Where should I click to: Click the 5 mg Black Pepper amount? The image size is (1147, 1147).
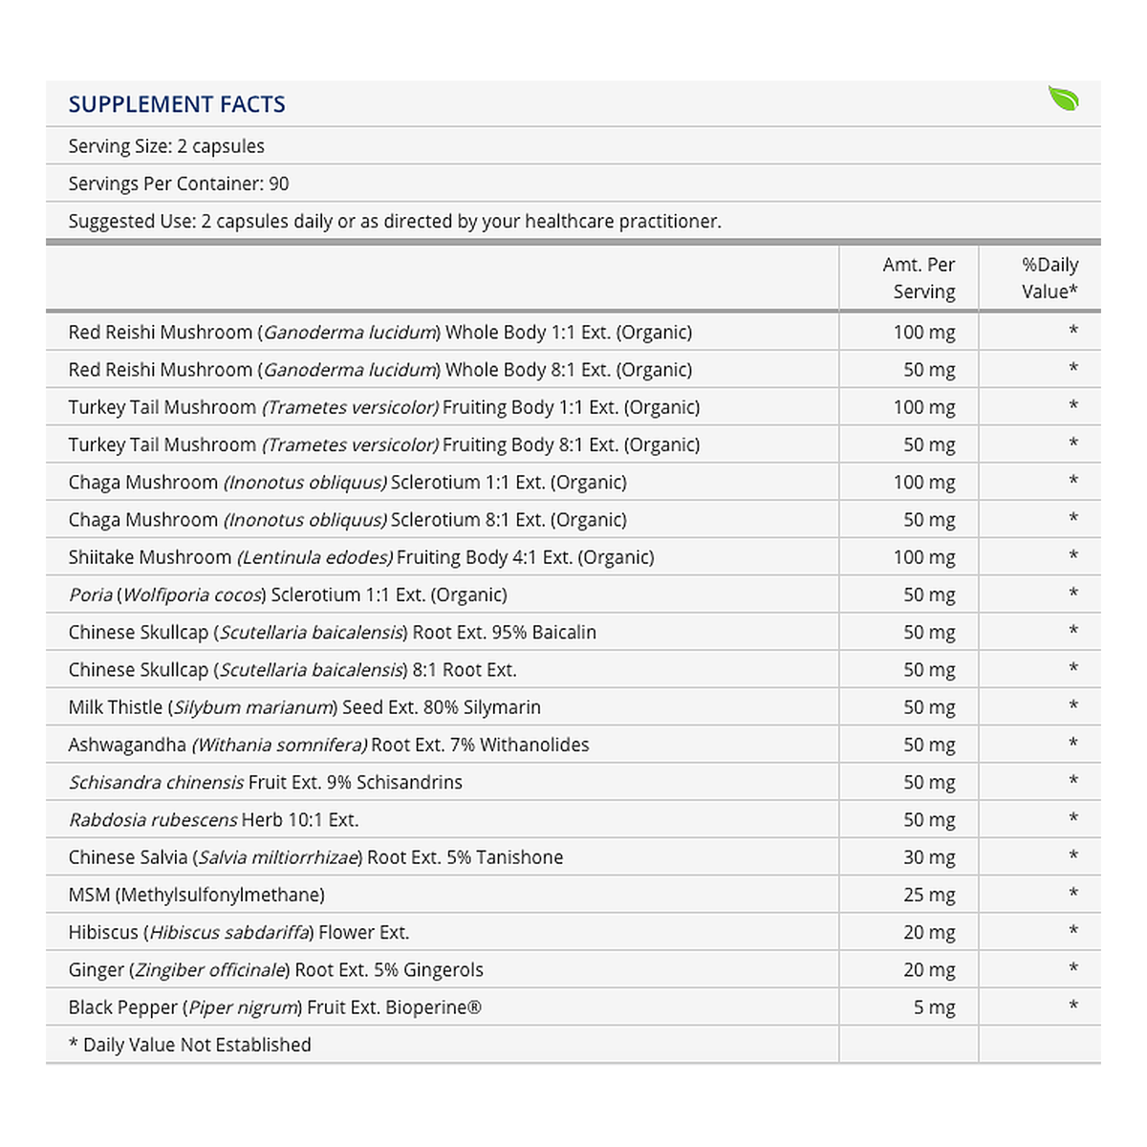click(934, 1007)
